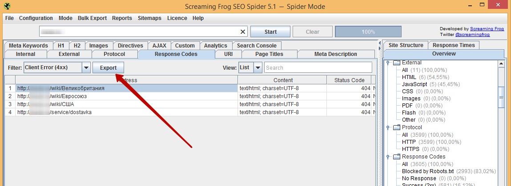The image size is (511, 186).
Task: Sort by the Content column header
Action: (x=283, y=80)
